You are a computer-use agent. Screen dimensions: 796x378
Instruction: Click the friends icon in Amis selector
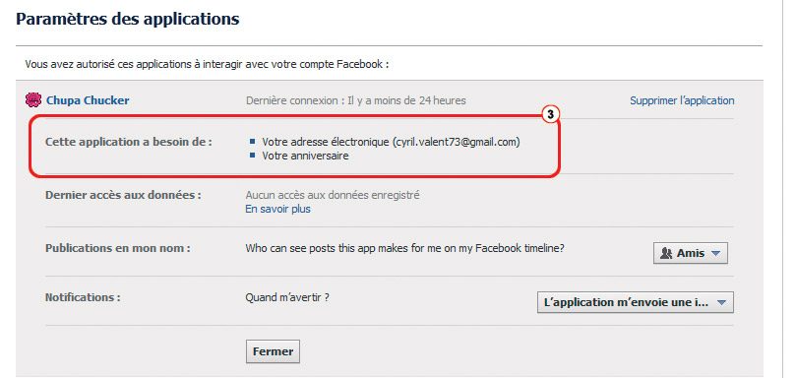(x=665, y=253)
